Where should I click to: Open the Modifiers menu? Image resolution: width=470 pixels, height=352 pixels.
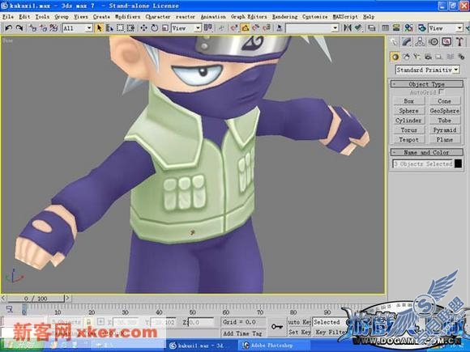[128, 17]
